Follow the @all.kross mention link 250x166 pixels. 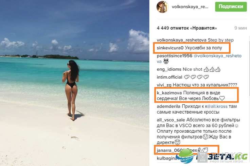coord(217,106)
